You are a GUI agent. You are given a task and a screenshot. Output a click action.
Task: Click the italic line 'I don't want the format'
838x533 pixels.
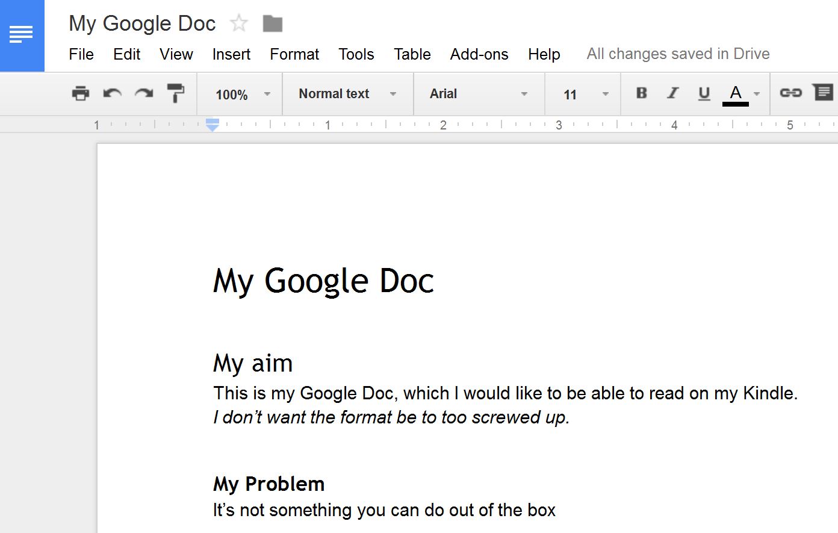click(x=391, y=417)
